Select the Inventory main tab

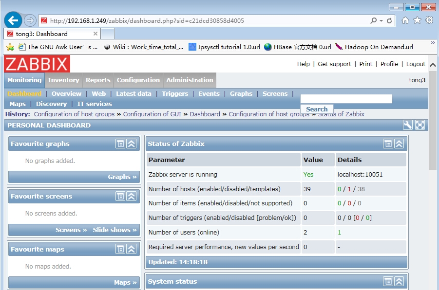tap(63, 80)
